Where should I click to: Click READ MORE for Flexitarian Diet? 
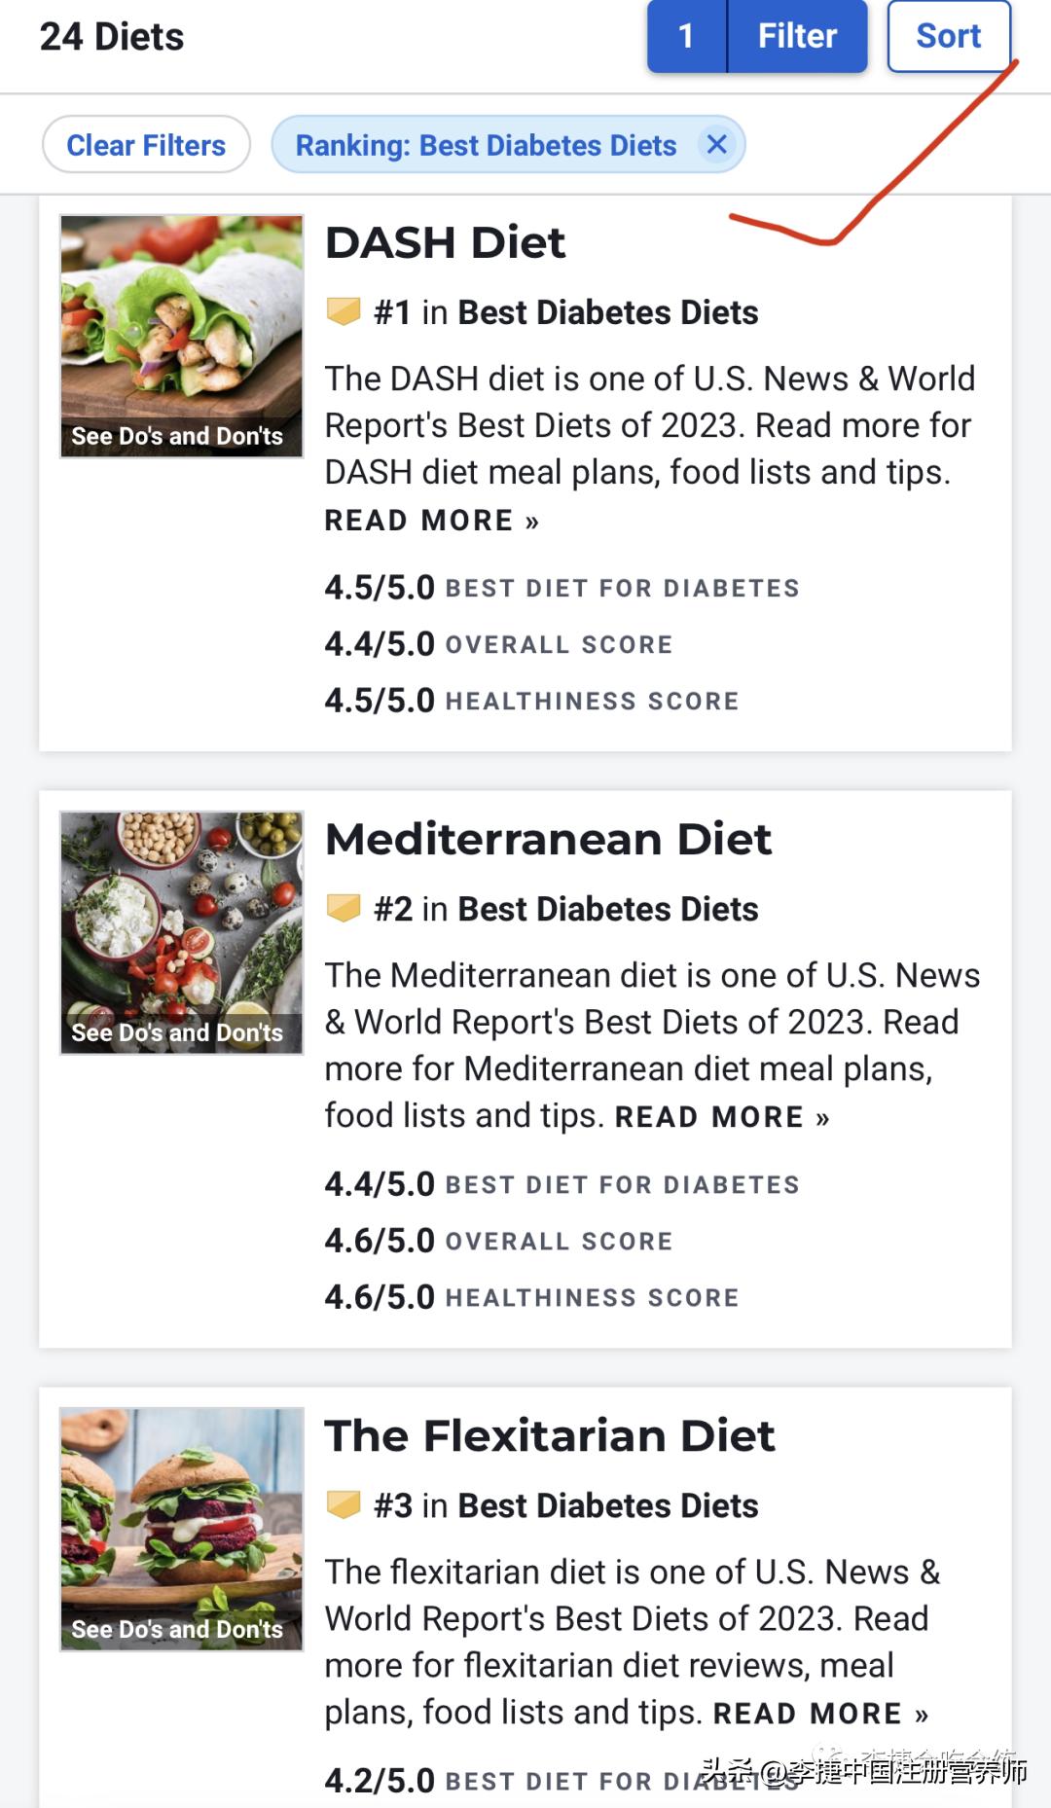820,1714
